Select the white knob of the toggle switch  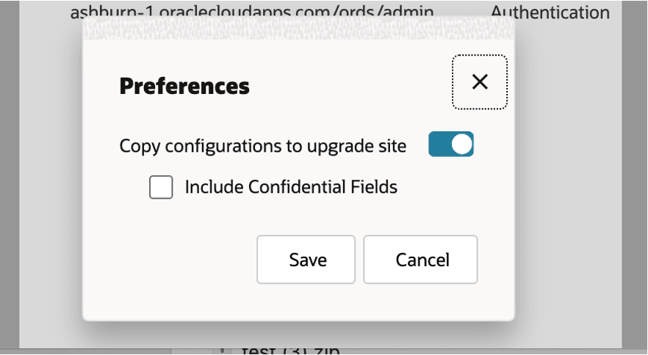461,144
